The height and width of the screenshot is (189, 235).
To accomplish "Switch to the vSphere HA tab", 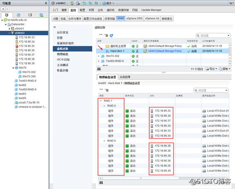I will (x=152, y=19).
